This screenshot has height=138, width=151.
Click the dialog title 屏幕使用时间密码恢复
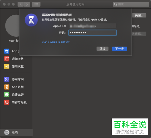click(x=57, y=15)
